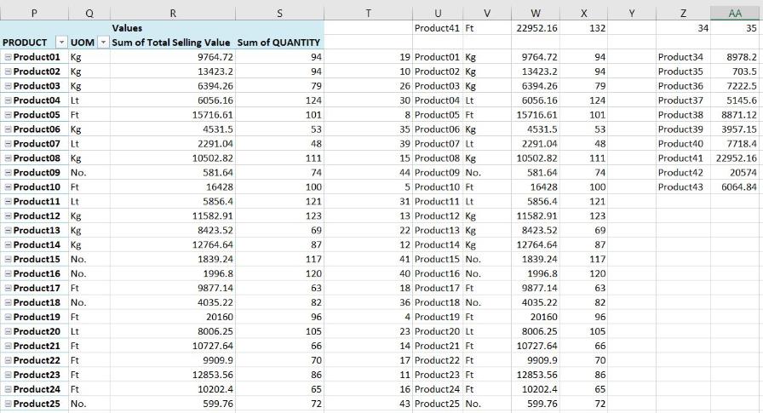Collapse Product15 pivot row
The height and width of the screenshot is (413, 763).
point(8,259)
